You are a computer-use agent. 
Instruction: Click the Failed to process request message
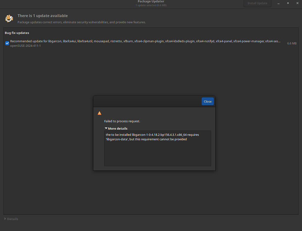tap(122, 121)
